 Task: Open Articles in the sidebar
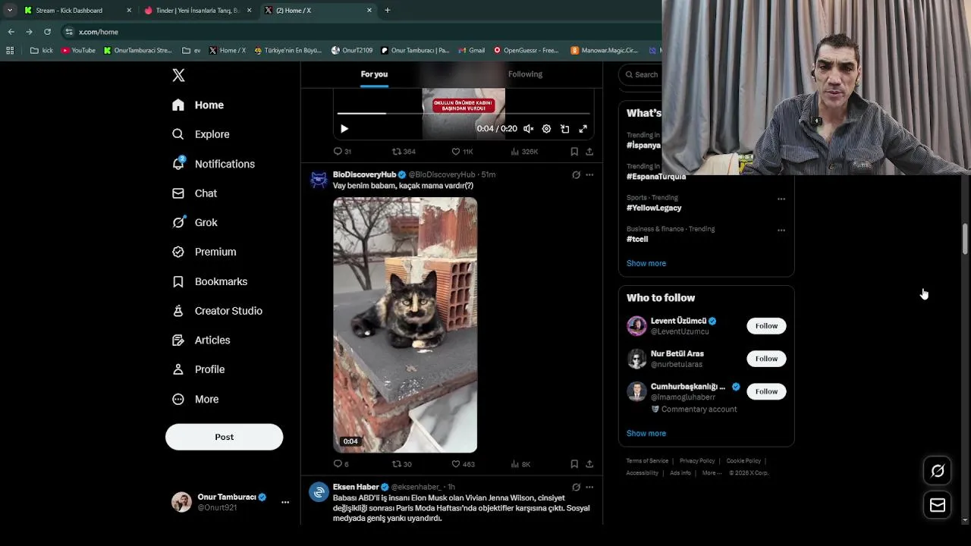point(201,340)
